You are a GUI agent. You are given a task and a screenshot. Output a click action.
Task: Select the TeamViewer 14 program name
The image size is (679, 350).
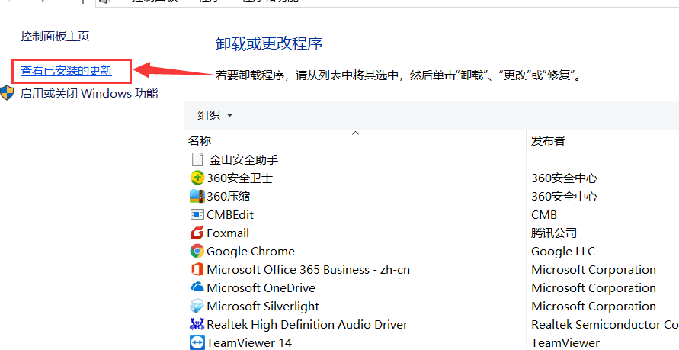pyautogui.click(x=249, y=342)
